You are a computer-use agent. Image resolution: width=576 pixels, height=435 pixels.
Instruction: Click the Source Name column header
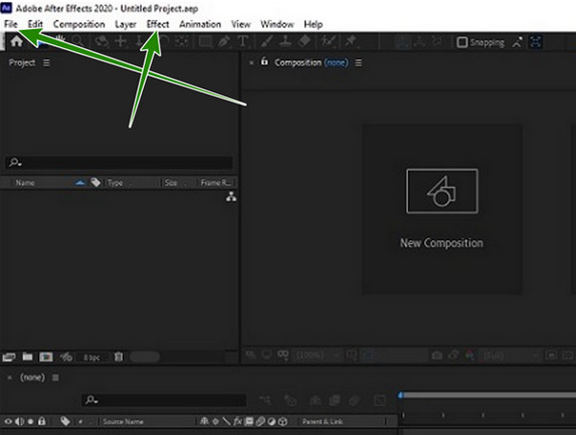[x=123, y=422]
